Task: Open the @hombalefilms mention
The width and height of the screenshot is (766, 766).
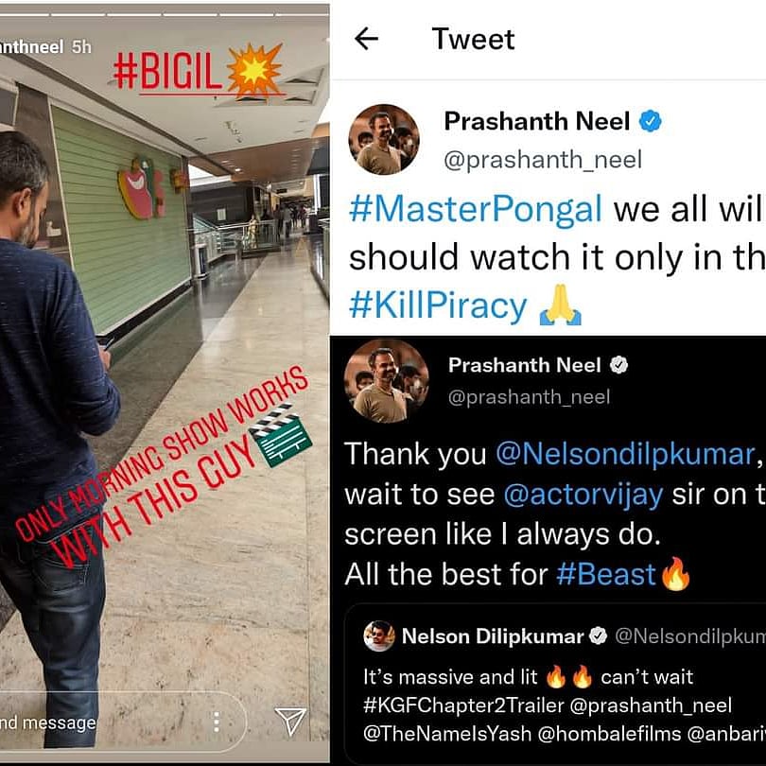Action: [x=610, y=734]
